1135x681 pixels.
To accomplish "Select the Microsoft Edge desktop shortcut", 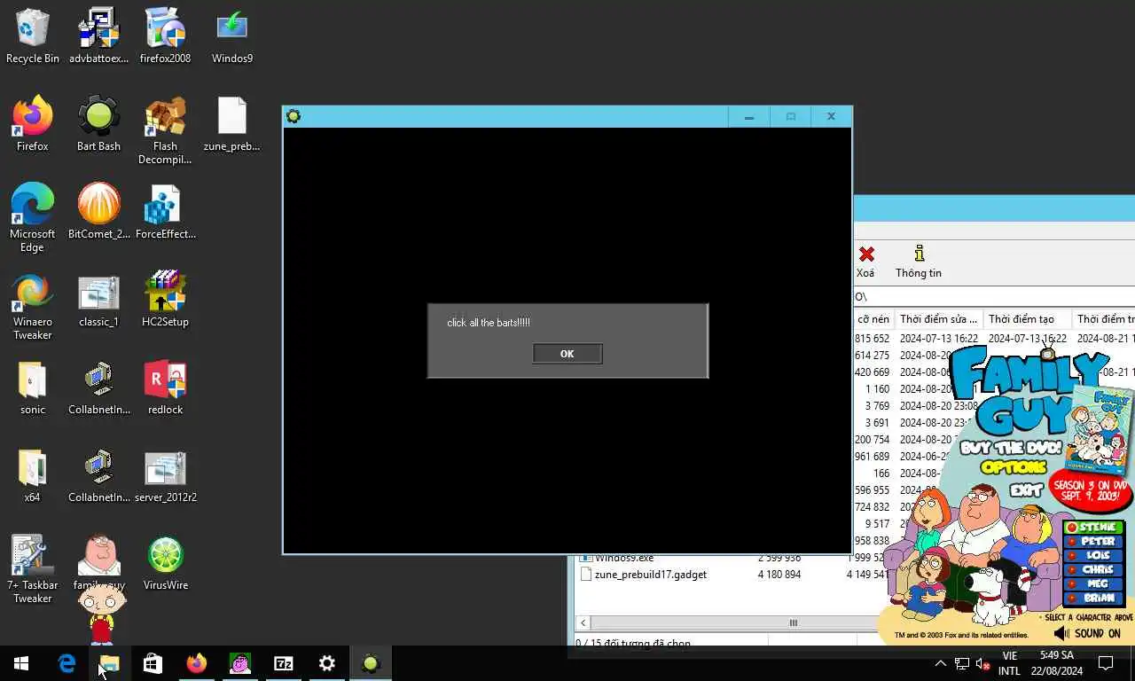I will pos(33,218).
